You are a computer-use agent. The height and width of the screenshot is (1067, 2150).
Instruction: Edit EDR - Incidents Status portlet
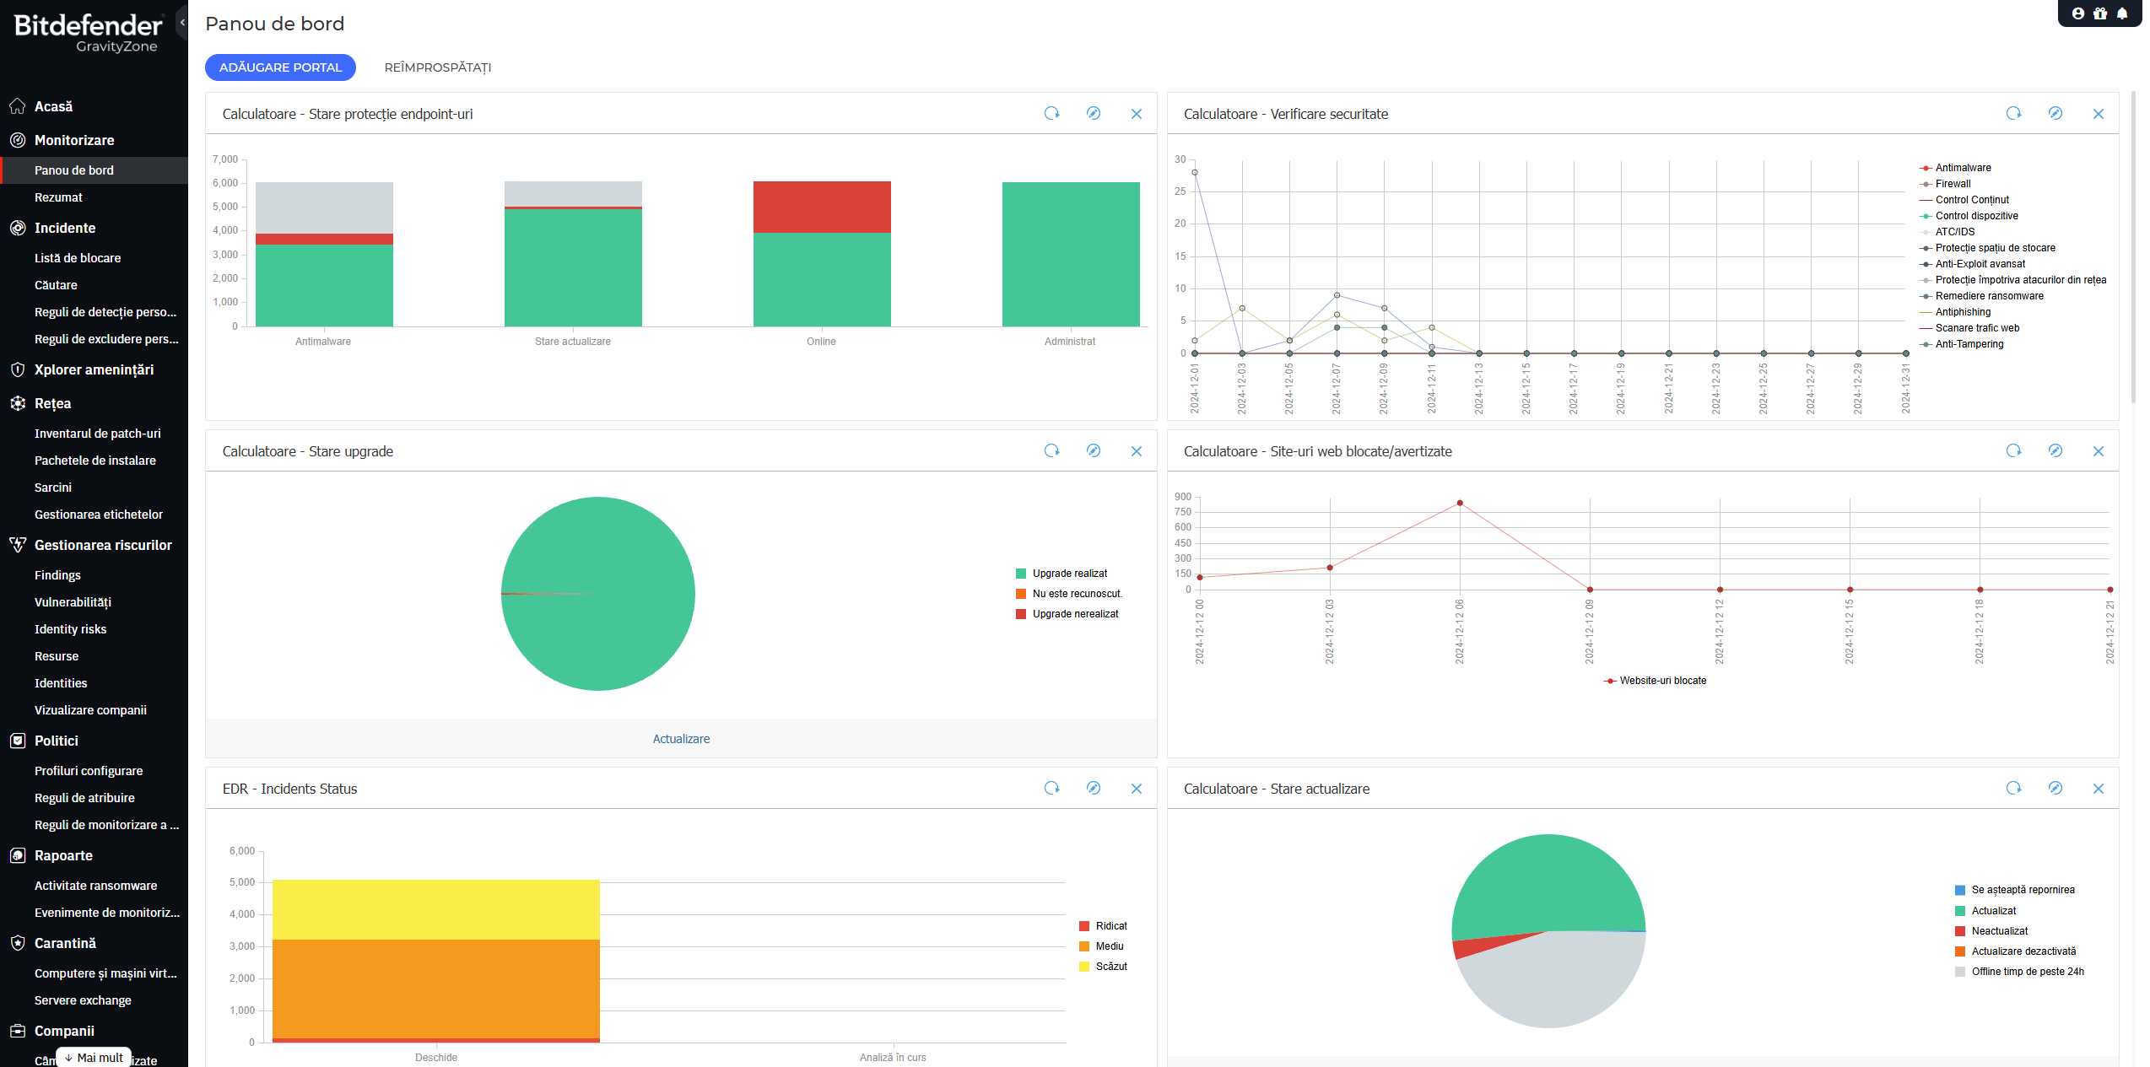1094,788
